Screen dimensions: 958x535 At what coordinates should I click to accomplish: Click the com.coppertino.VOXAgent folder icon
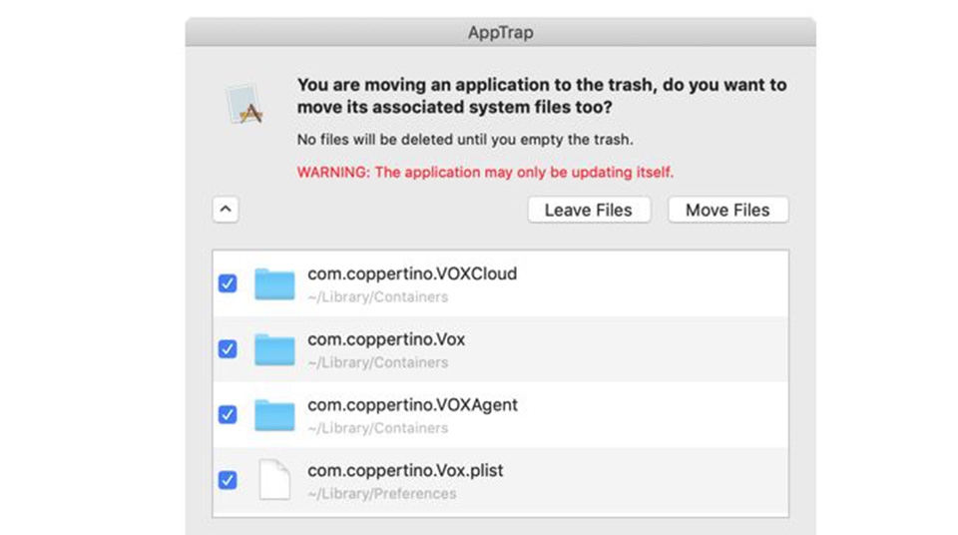(274, 414)
